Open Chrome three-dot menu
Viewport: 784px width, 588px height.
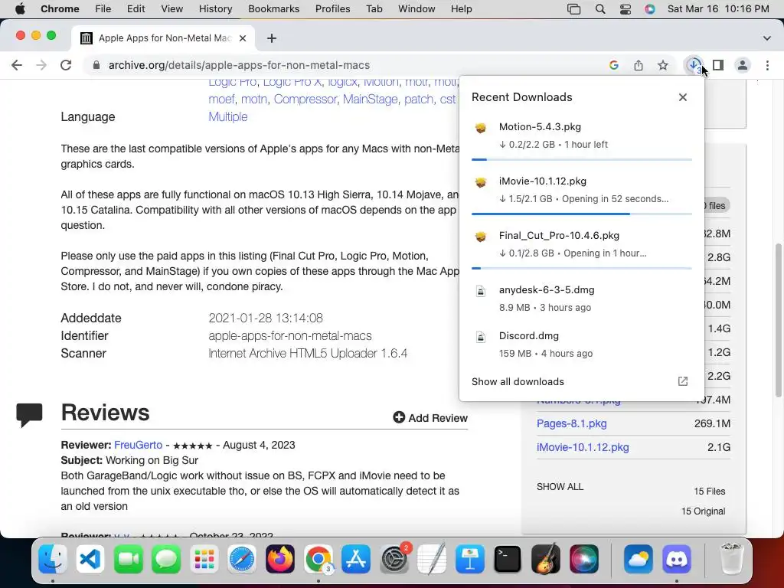point(767,65)
